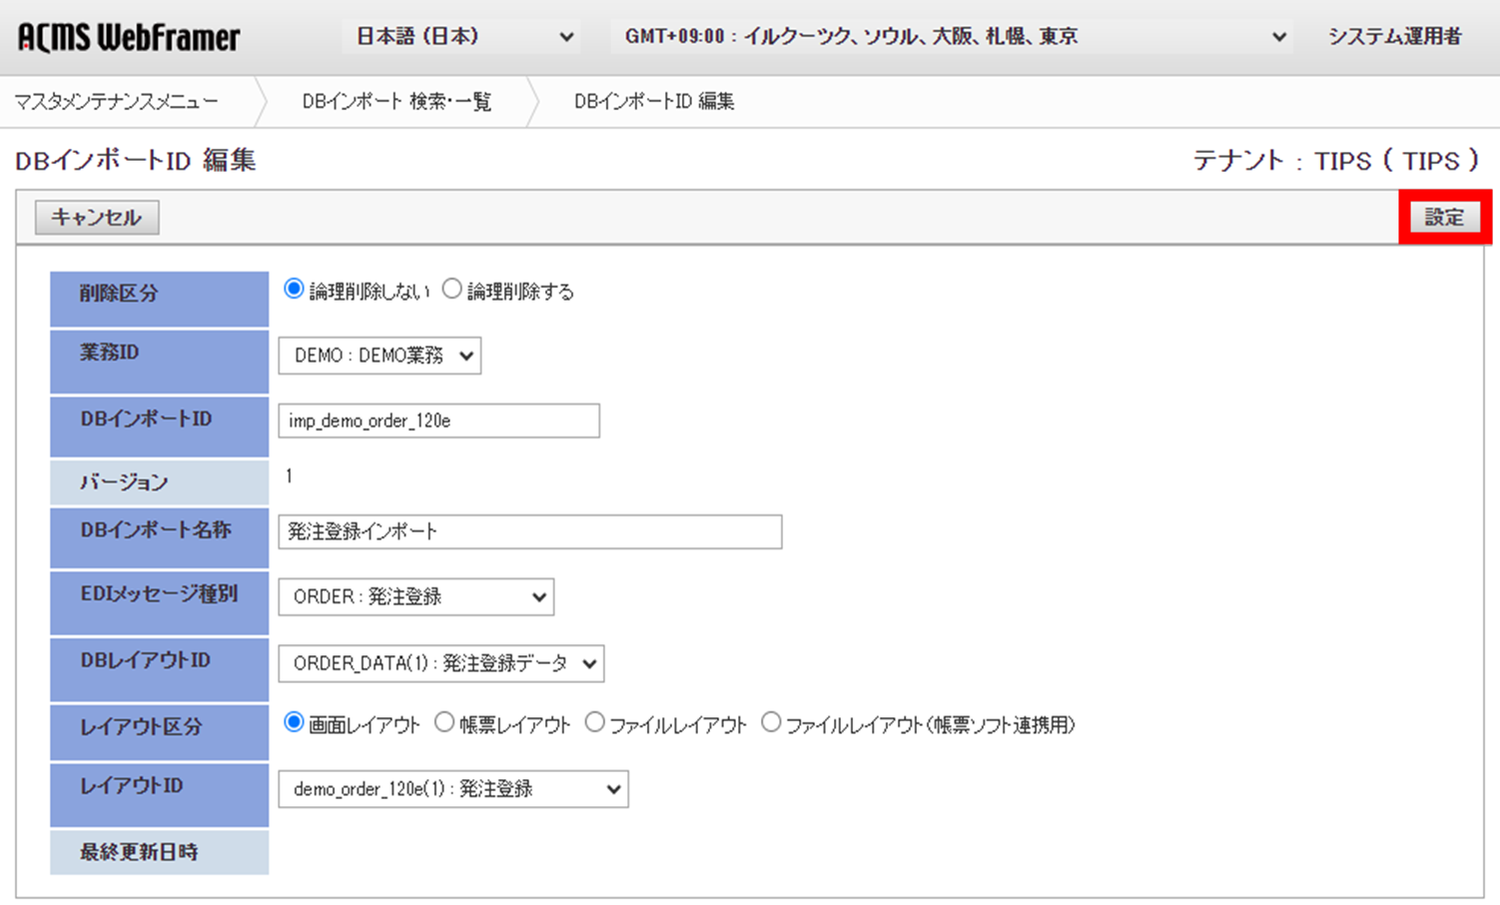Open the language selector showing 日本語（日本）

click(x=461, y=36)
